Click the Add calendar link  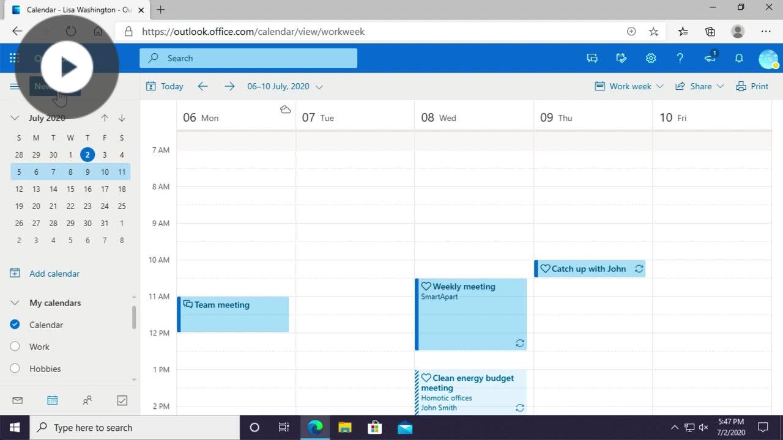coord(54,273)
